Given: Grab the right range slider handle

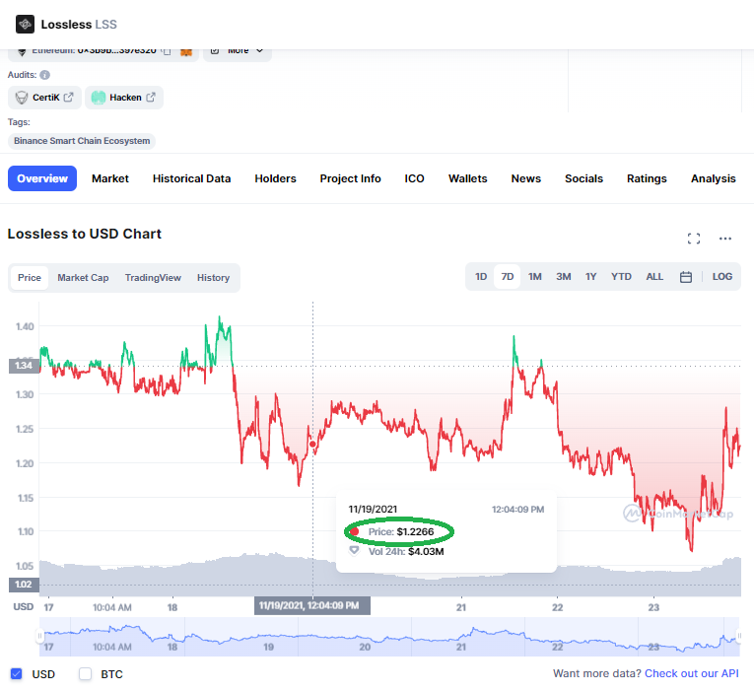Looking at the screenshot, I should pyautogui.click(x=739, y=636).
